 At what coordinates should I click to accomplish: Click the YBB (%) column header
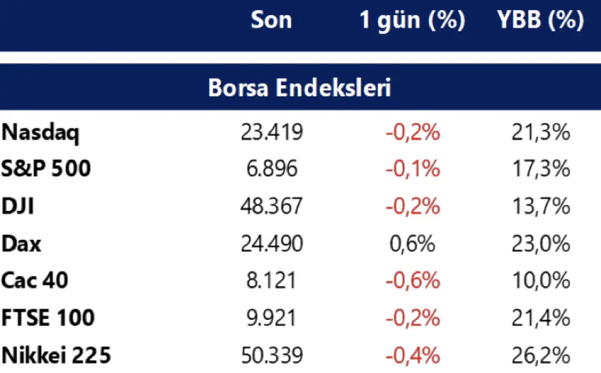pos(540,21)
